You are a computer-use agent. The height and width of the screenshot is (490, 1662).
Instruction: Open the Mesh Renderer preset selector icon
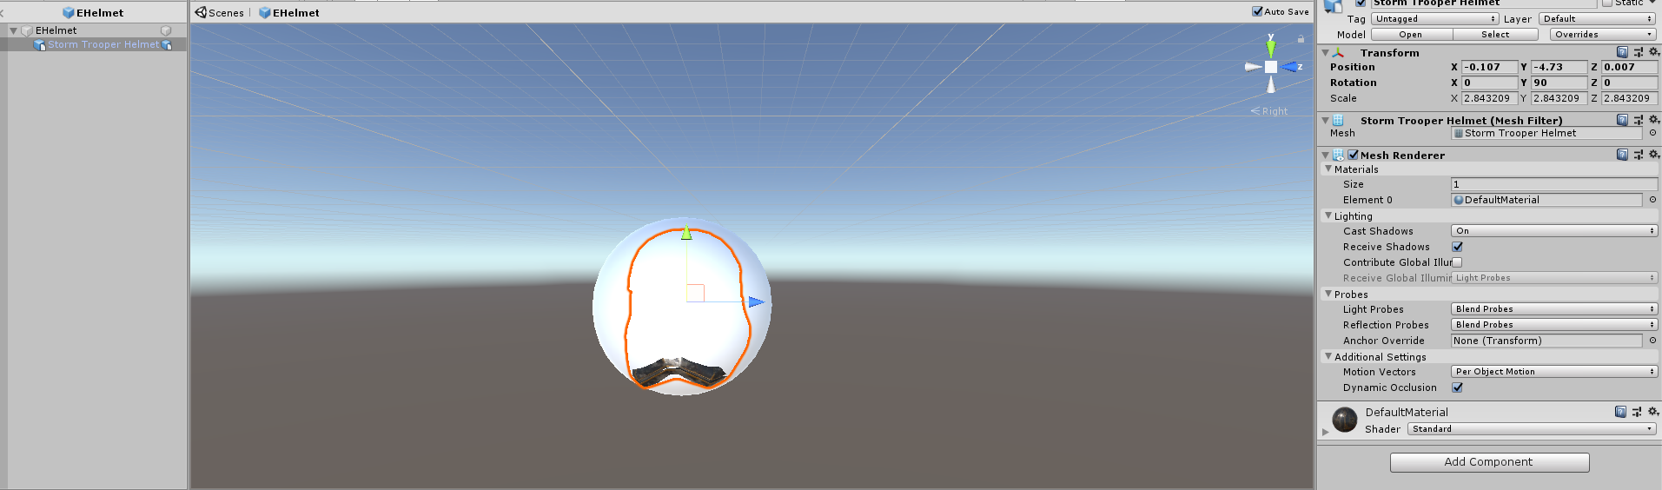1639,155
